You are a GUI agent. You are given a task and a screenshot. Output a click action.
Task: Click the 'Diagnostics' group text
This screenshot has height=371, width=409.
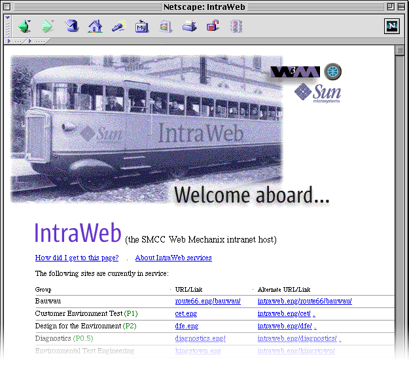tap(53, 338)
